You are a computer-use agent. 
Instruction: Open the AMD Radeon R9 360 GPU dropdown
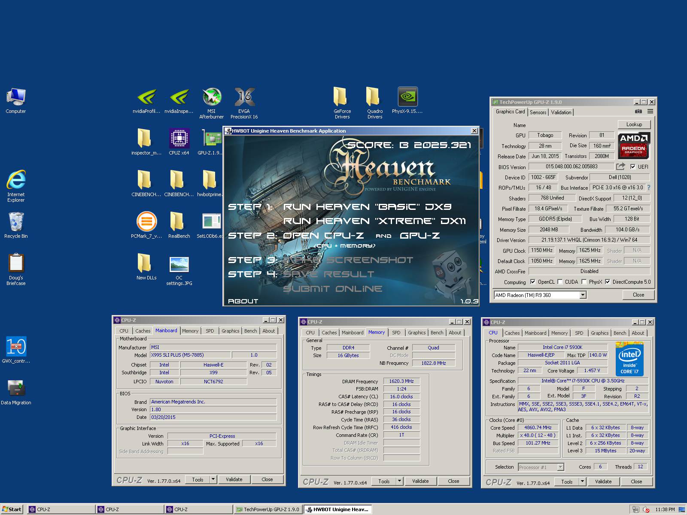pos(583,295)
